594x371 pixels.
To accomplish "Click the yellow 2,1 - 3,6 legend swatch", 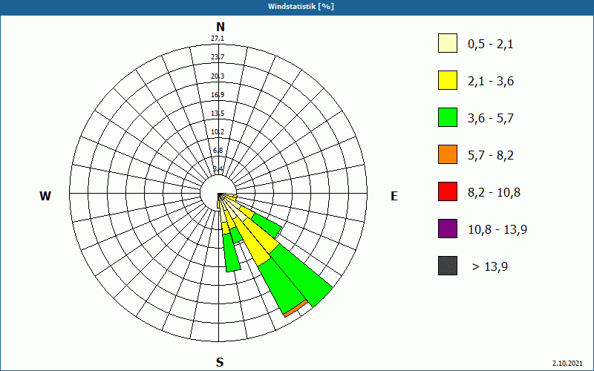I will tap(448, 80).
